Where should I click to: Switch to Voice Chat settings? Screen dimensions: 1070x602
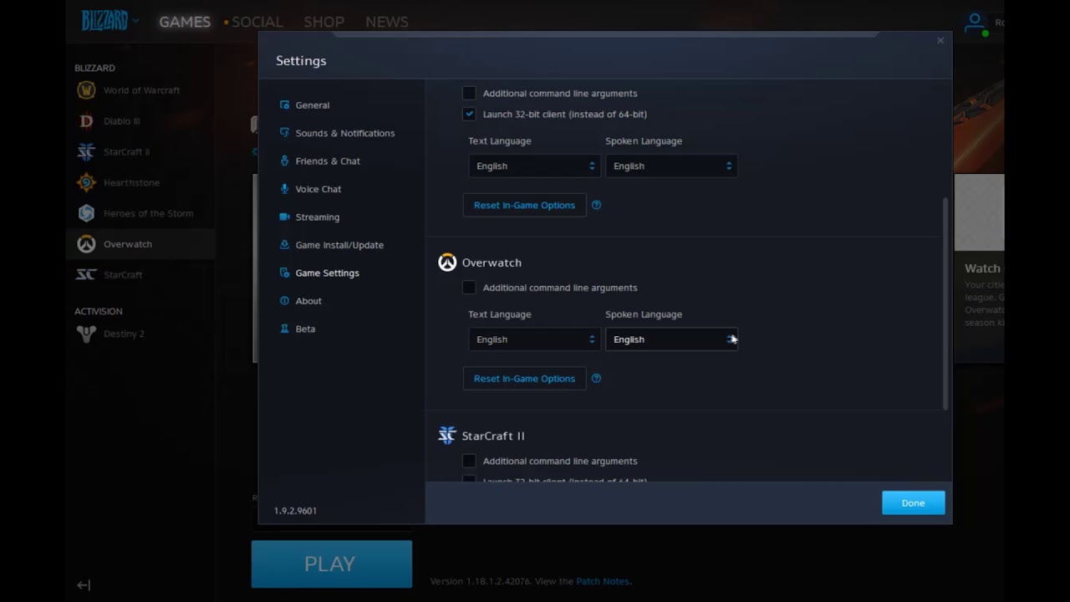318,189
